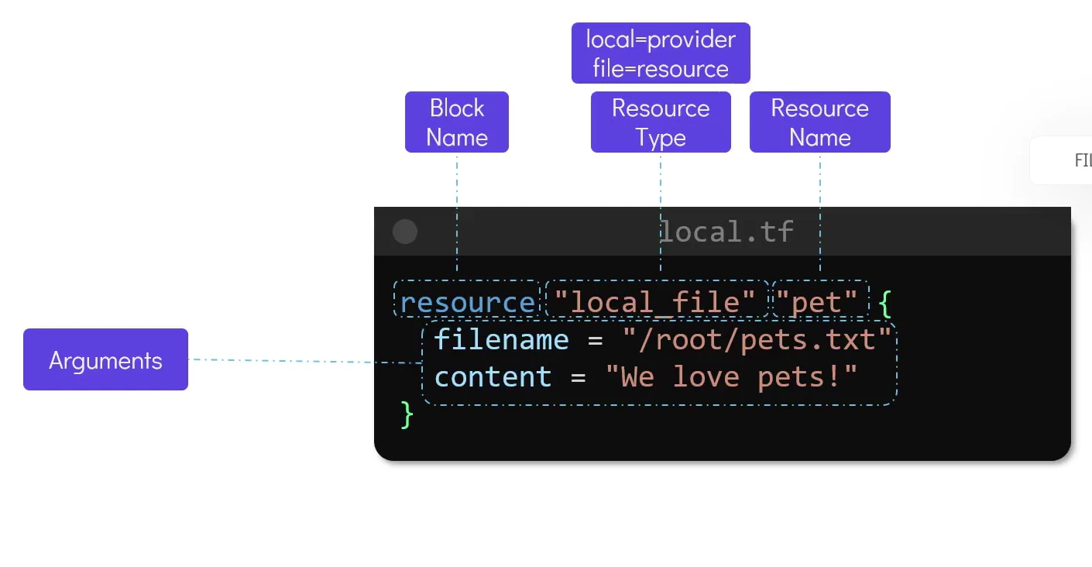Click the opening curly brace

tap(885, 303)
